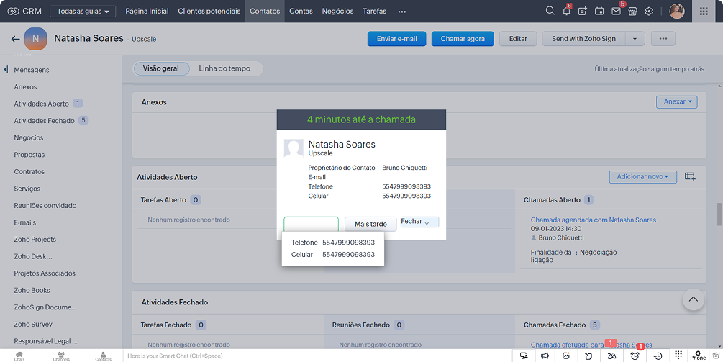This screenshot has width=723, height=362.
Task: Open Contacts icon in bottom bar
Action: tap(104, 356)
